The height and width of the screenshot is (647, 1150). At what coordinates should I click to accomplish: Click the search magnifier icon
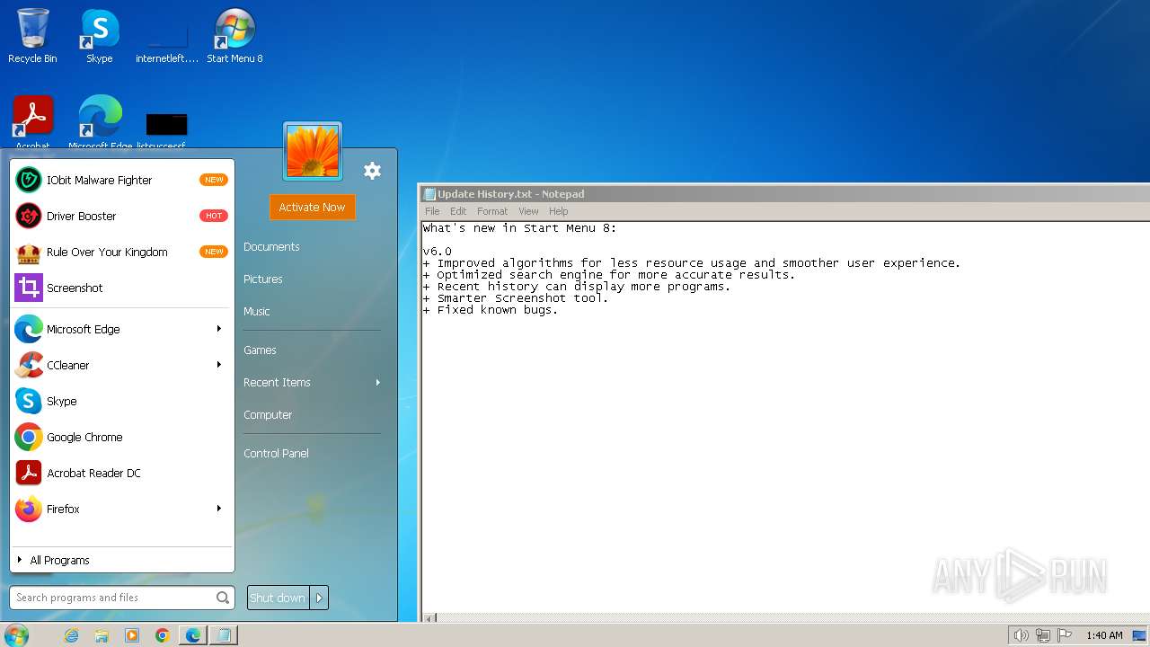[x=223, y=598]
